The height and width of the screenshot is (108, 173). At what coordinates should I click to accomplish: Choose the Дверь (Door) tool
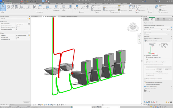(13, 7)
